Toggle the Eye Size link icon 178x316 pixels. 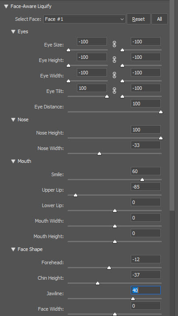(x=114, y=44)
